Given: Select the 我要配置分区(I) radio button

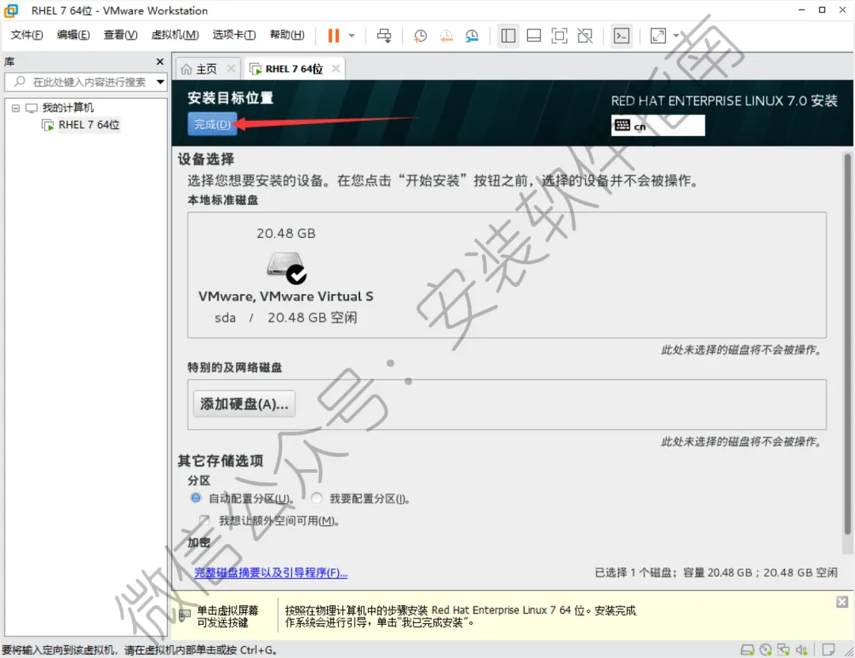Looking at the screenshot, I should coord(317,498).
